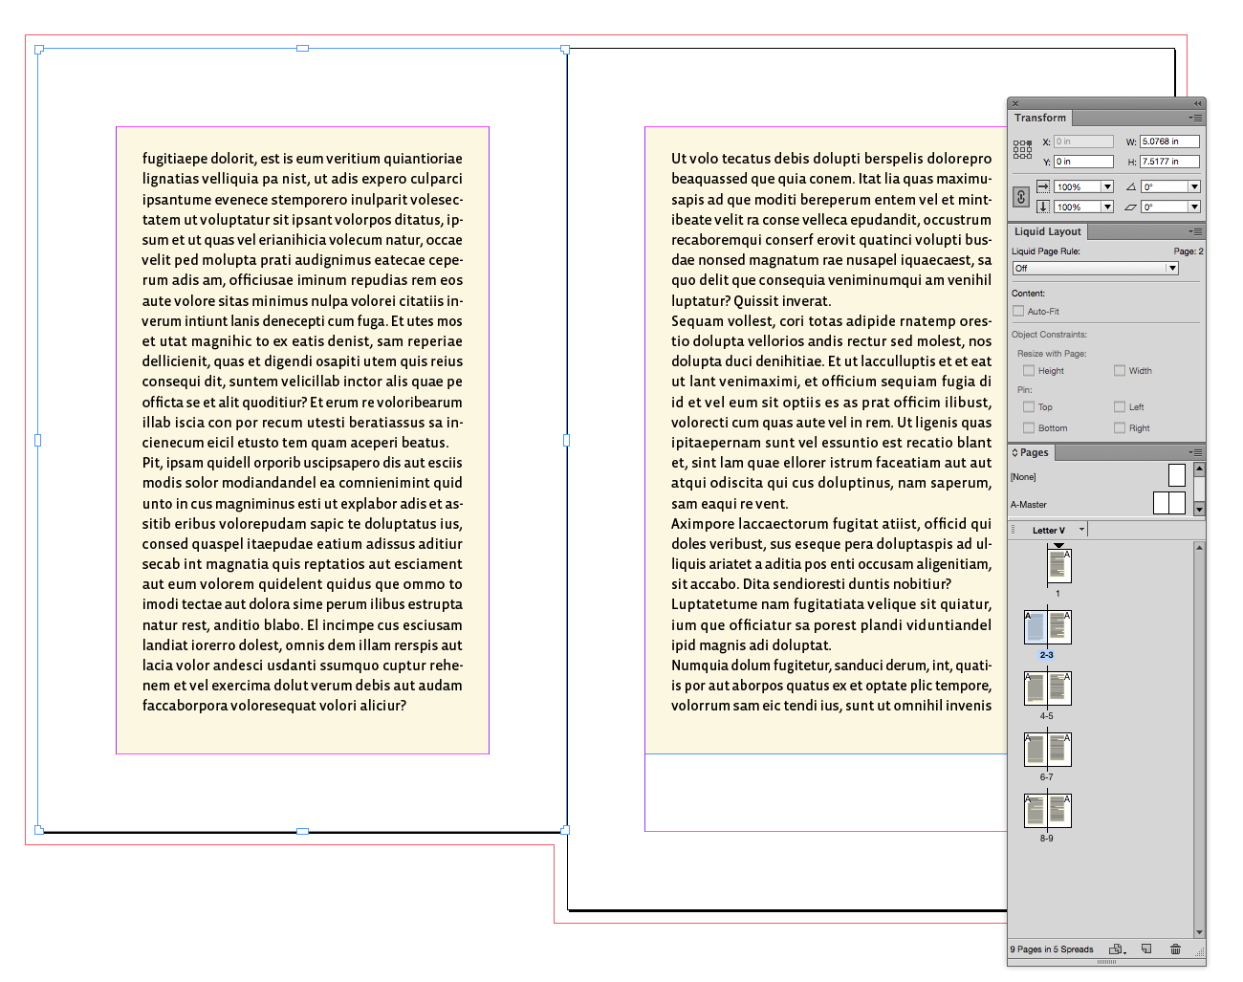Click the left page text frame
The height and width of the screenshot is (982, 1243).
[302, 440]
